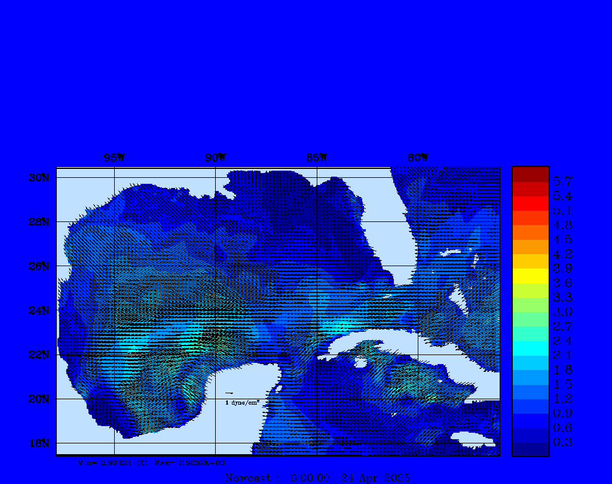Click the 85W longitude axis label
The width and height of the screenshot is (612, 484).
(317, 158)
